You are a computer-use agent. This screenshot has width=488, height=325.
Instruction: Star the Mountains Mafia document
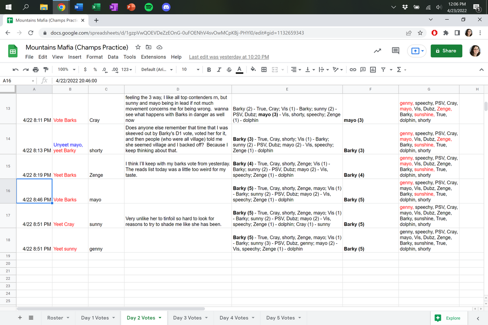138,47
